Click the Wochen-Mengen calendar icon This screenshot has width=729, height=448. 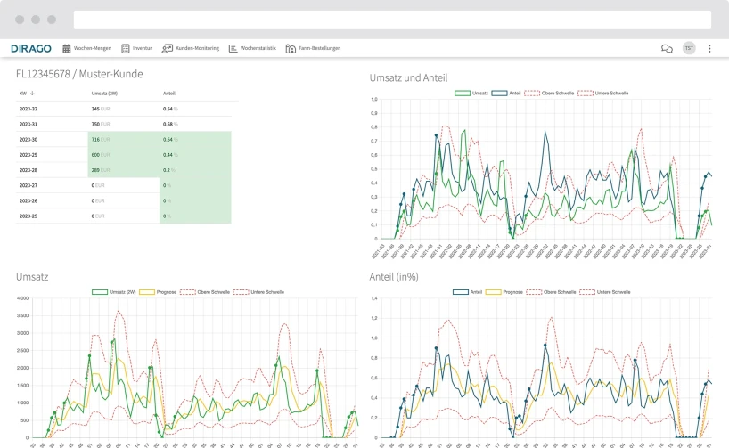67,48
